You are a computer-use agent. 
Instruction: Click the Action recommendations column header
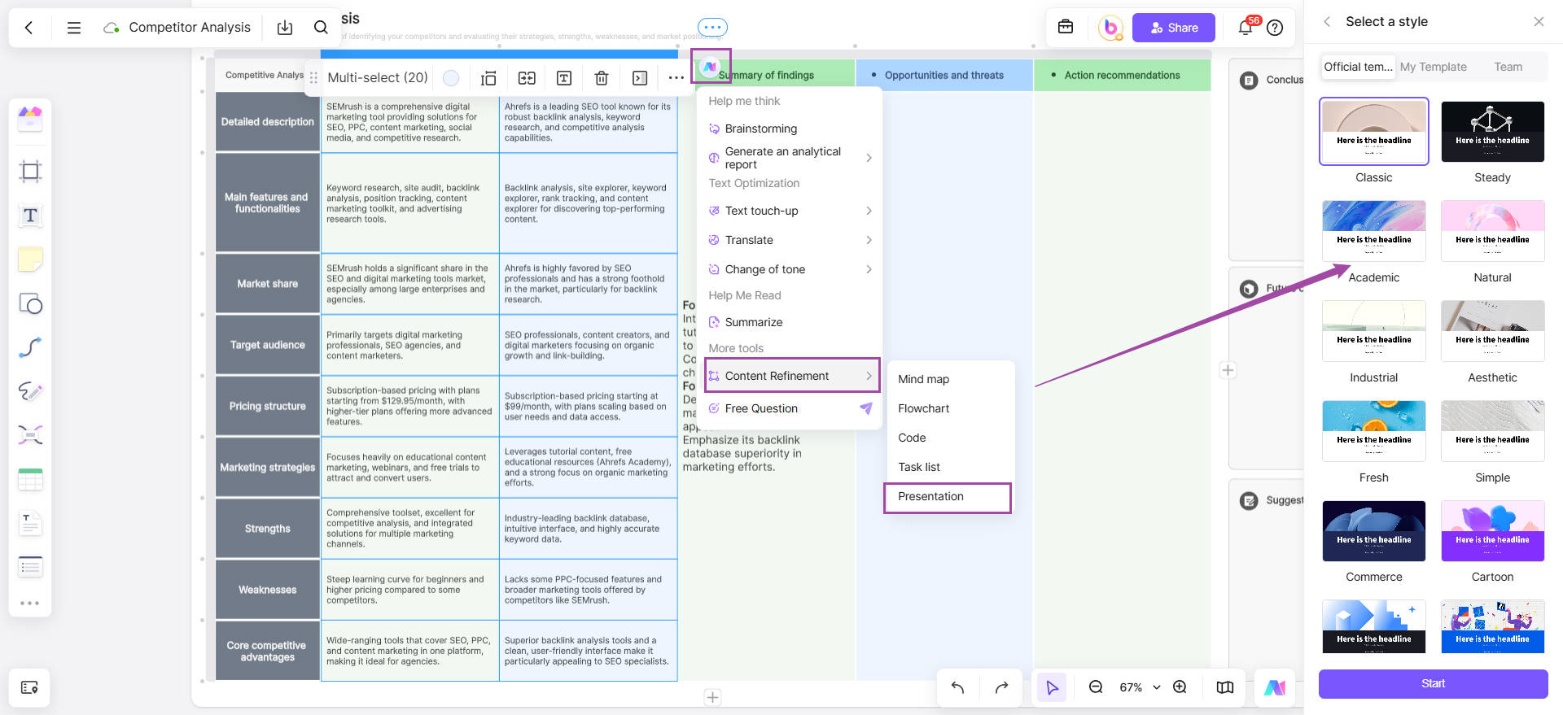[1122, 75]
